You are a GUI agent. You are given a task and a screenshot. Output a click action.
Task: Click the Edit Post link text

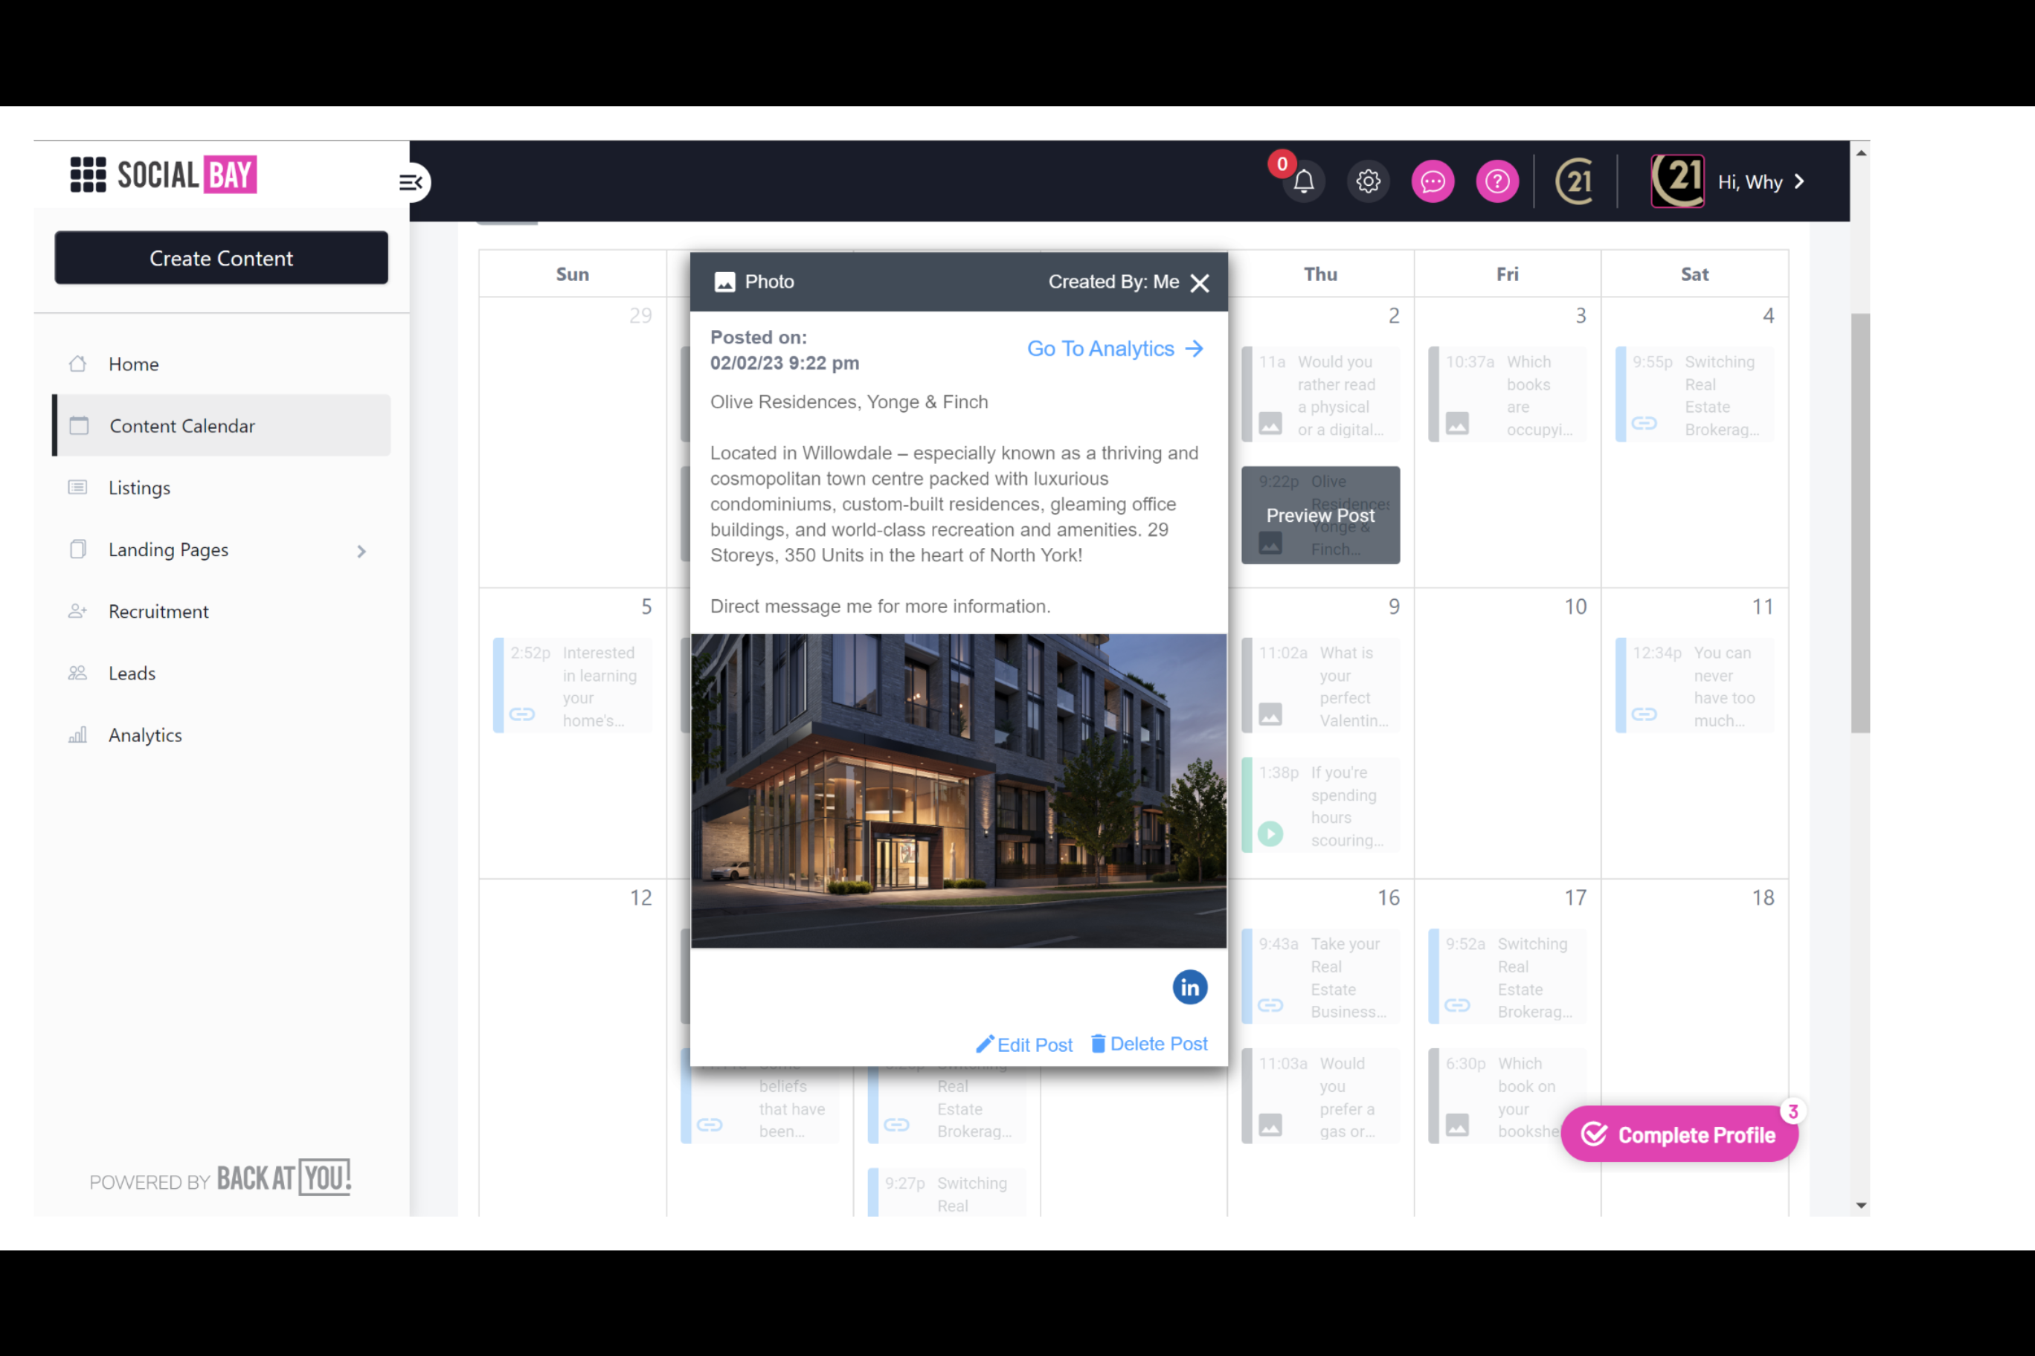[1035, 1045]
